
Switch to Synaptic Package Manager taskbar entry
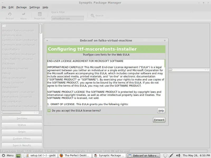point(109,156)
